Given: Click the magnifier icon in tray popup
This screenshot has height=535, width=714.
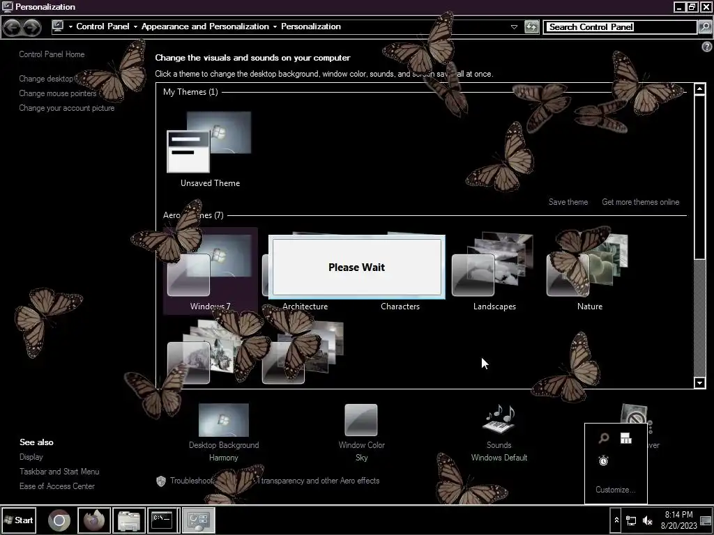Looking at the screenshot, I should (604, 439).
